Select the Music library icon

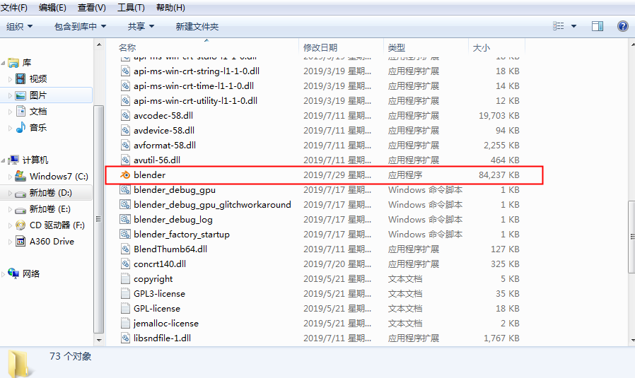tap(21, 127)
